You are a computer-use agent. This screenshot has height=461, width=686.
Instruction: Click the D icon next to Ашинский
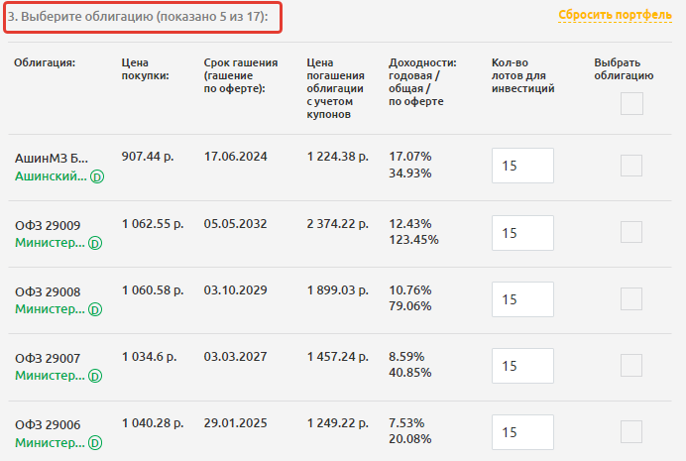point(97,177)
